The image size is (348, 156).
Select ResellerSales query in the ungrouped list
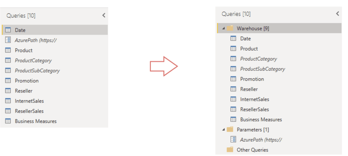(29, 111)
